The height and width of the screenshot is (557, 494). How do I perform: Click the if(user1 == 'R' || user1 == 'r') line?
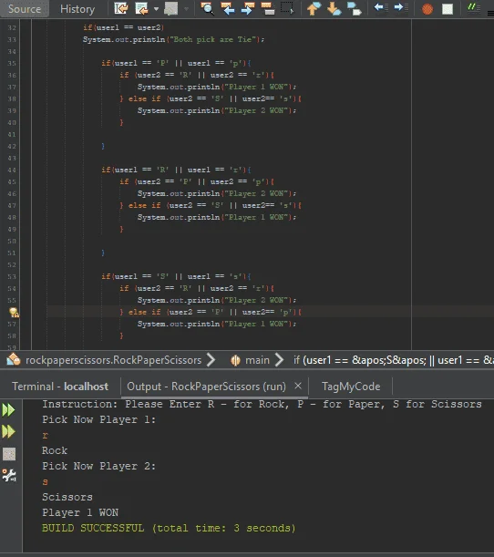pos(176,170)
